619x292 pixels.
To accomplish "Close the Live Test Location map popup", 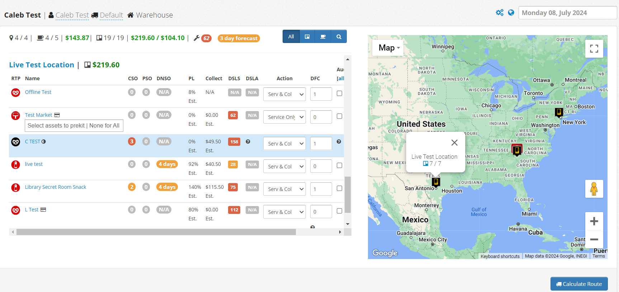I will [454, 143].
